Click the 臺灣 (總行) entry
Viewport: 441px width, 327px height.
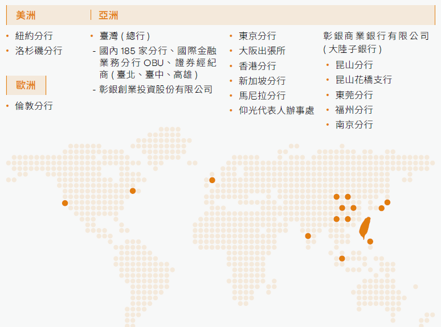pyautogui.click(x=125, y=36)
